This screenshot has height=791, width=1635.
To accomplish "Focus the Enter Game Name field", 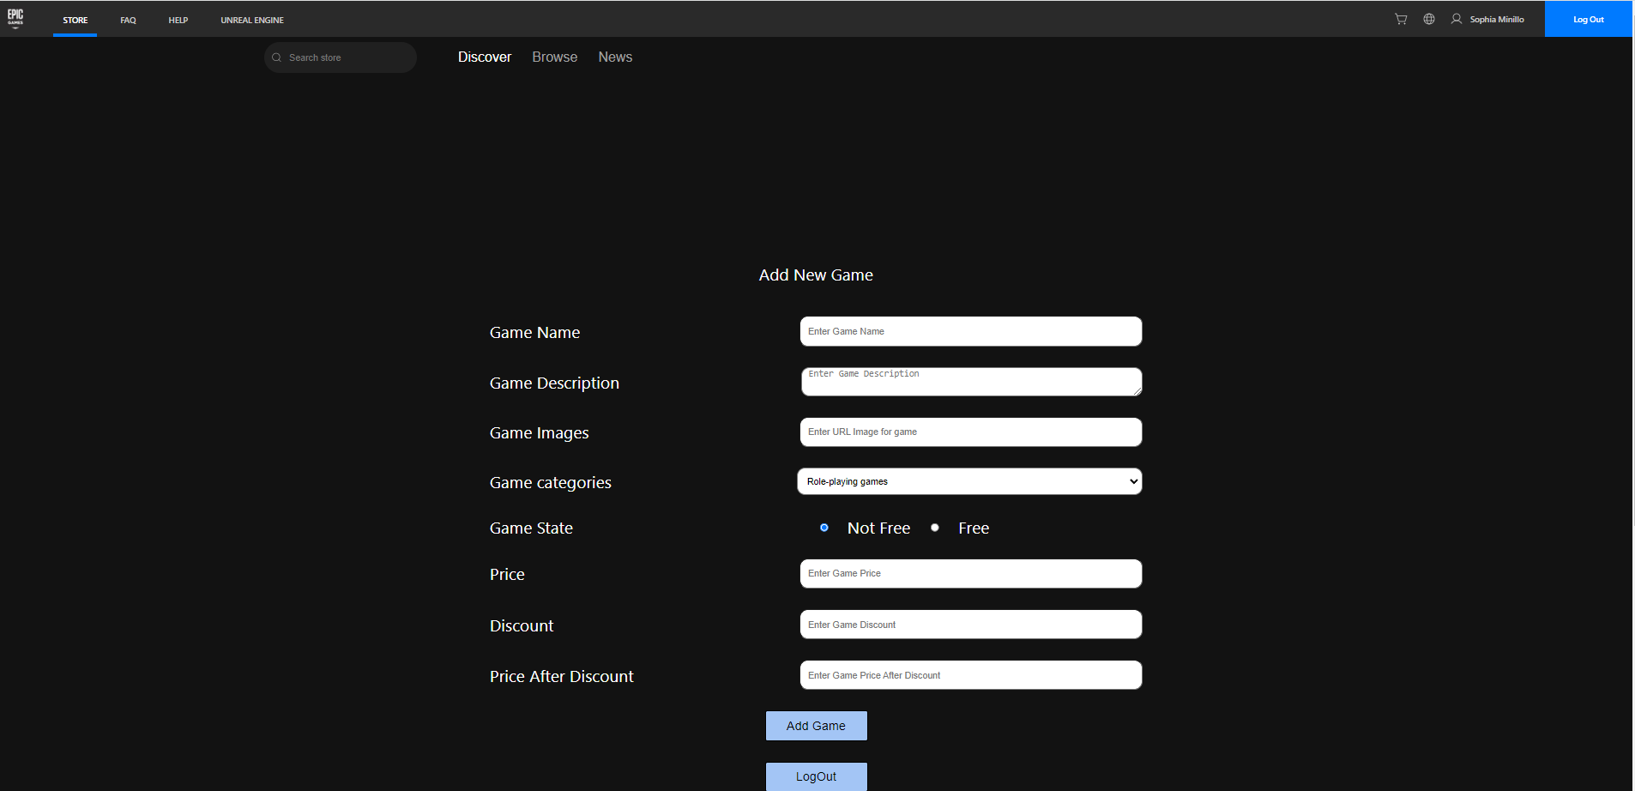I will click(971, 331).
